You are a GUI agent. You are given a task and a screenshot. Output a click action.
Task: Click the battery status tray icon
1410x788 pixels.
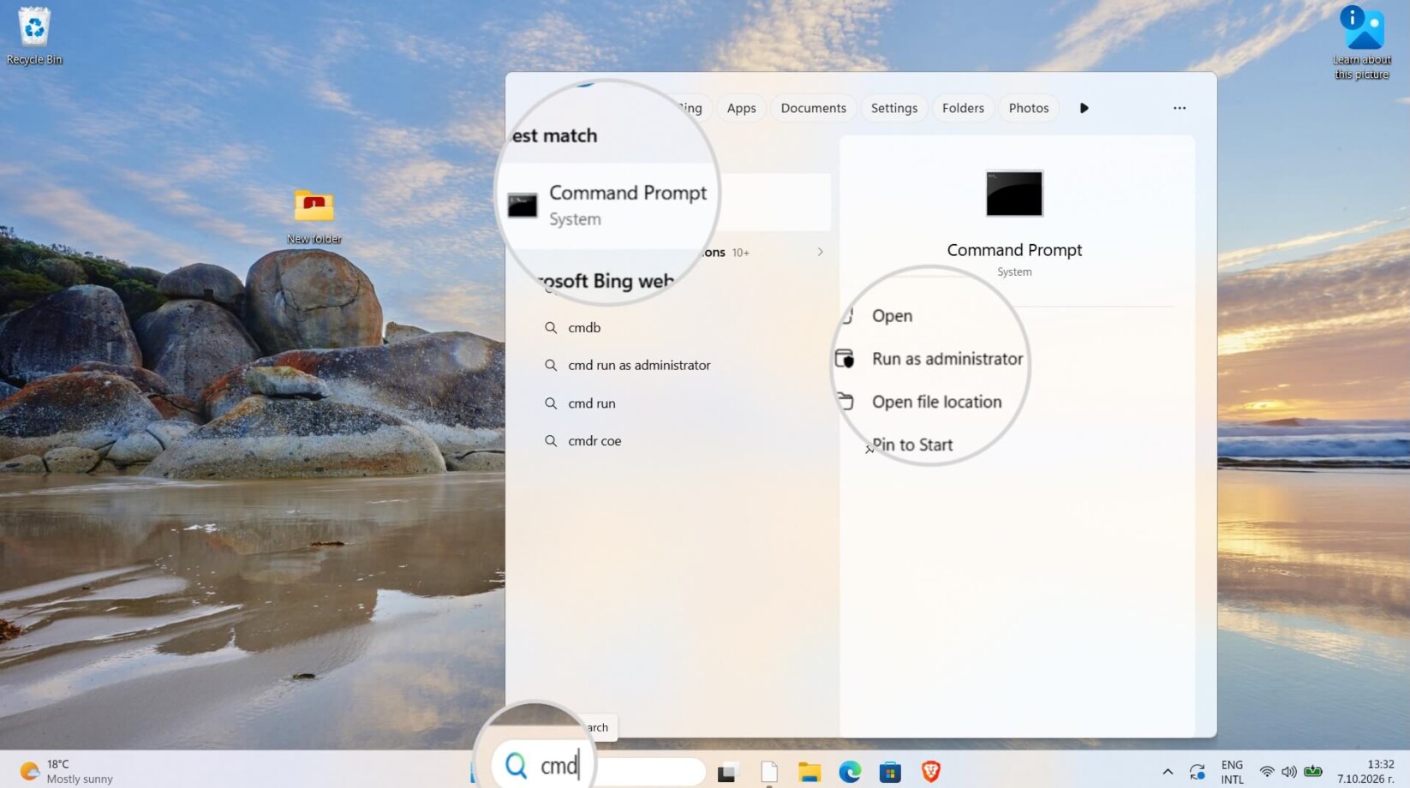pos(1313,772)
